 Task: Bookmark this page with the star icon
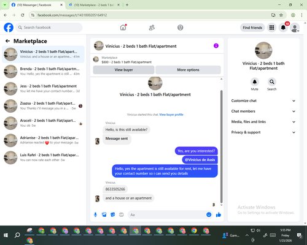[x=281, y=15]
